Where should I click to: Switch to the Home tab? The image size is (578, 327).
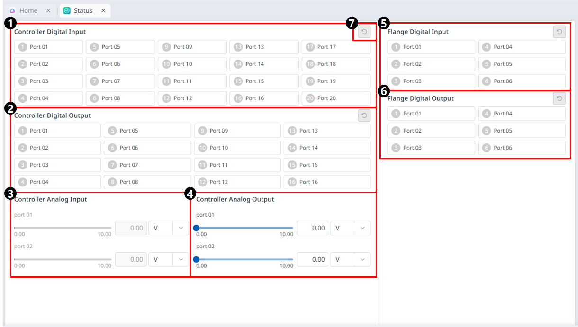coord(28,10)
